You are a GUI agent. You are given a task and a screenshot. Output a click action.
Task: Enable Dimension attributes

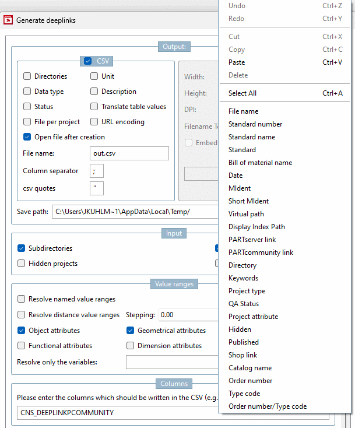131,346
